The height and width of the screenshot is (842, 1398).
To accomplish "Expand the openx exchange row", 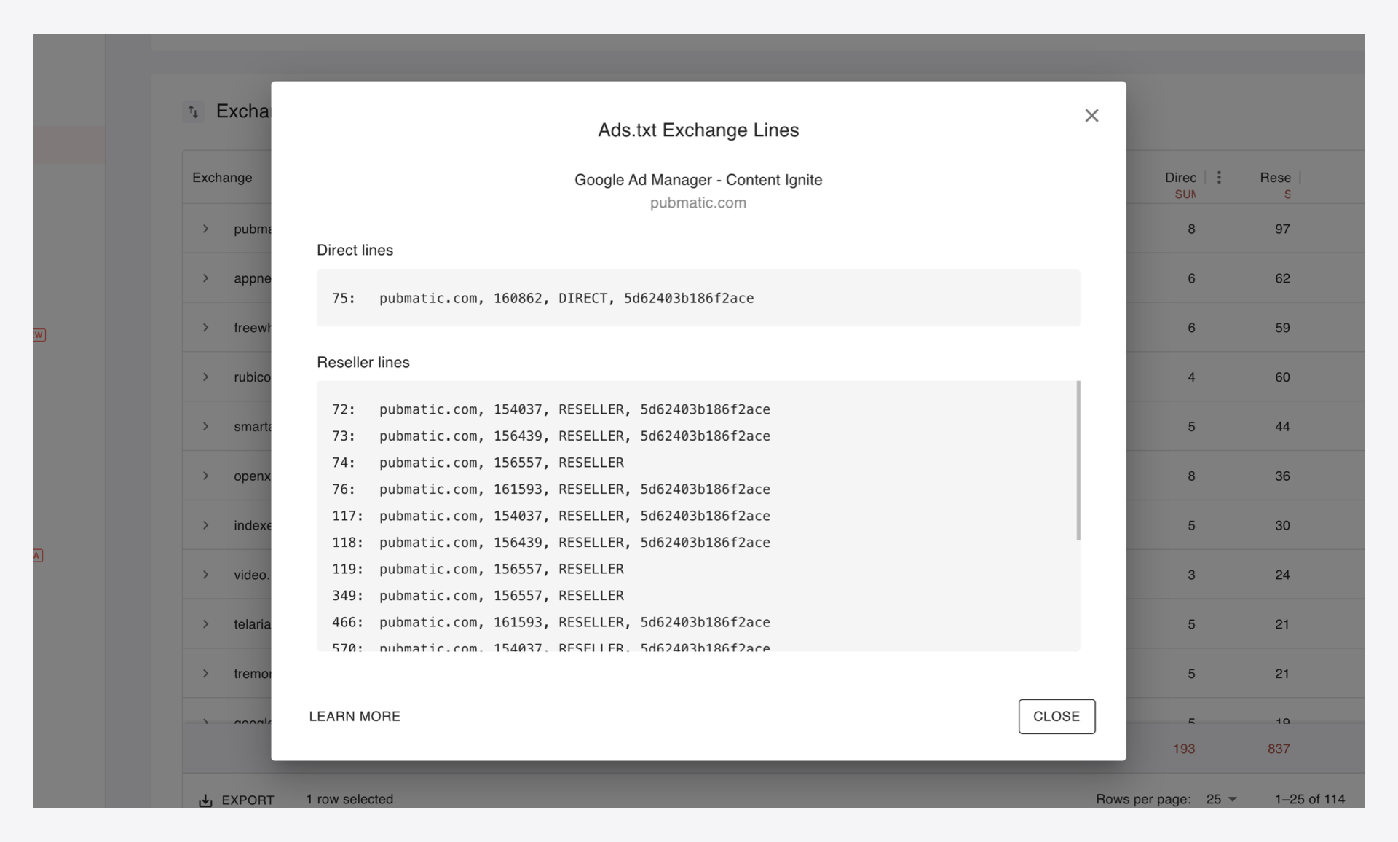I will point(206,476).
